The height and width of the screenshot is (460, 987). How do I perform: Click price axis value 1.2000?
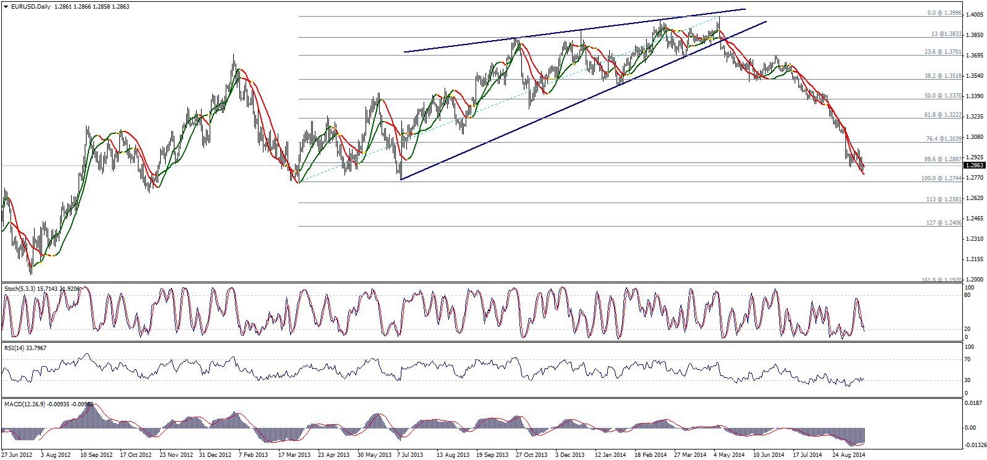click(975, 280)
